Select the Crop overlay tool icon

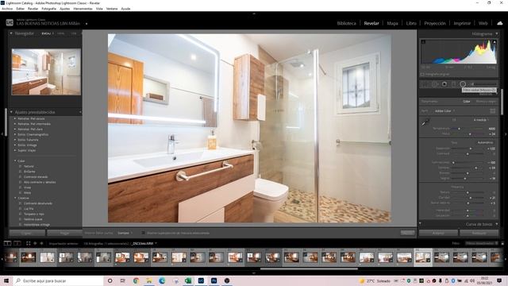click(x=424, y=84)
